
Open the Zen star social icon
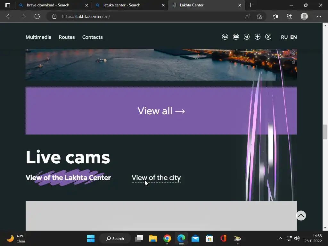pos(258,37)
